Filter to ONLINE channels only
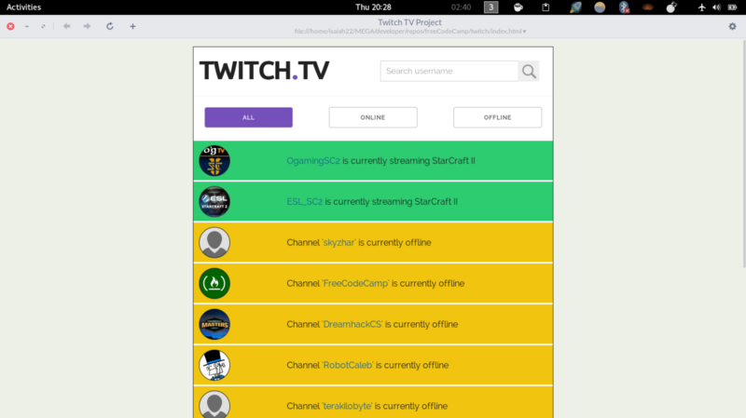 (373, 117)
